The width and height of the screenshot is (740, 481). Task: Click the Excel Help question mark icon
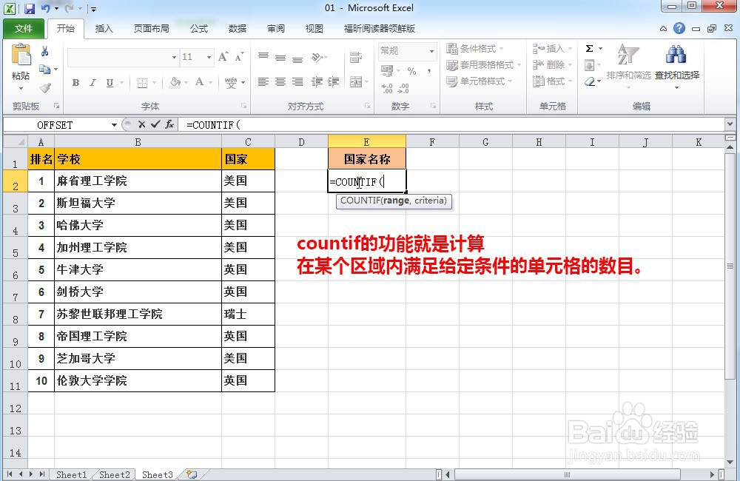(679, 28)
